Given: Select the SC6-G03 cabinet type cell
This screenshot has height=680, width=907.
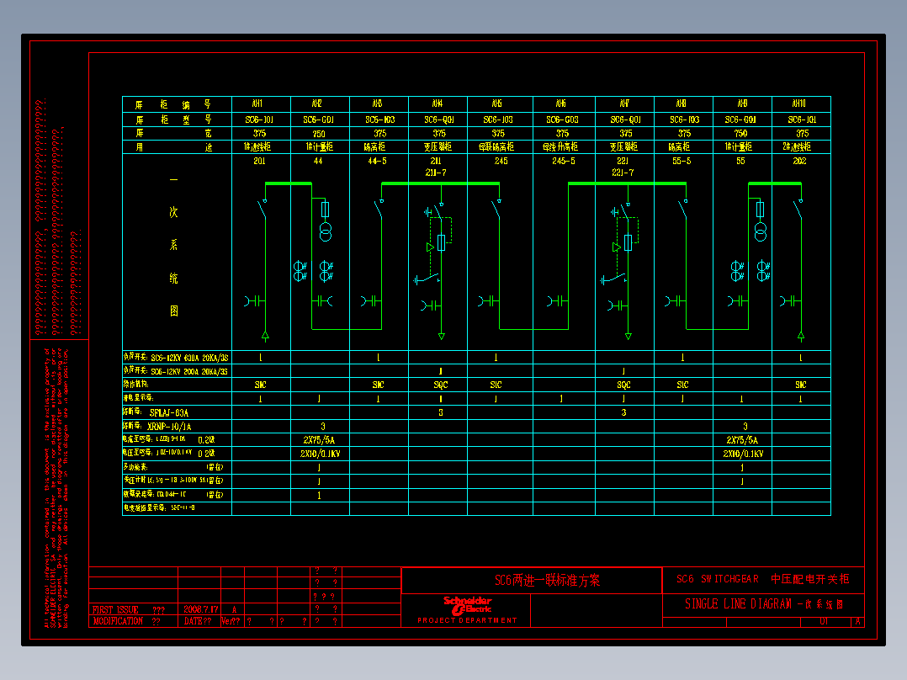Looking at the screenshot, I should [562, 120].
